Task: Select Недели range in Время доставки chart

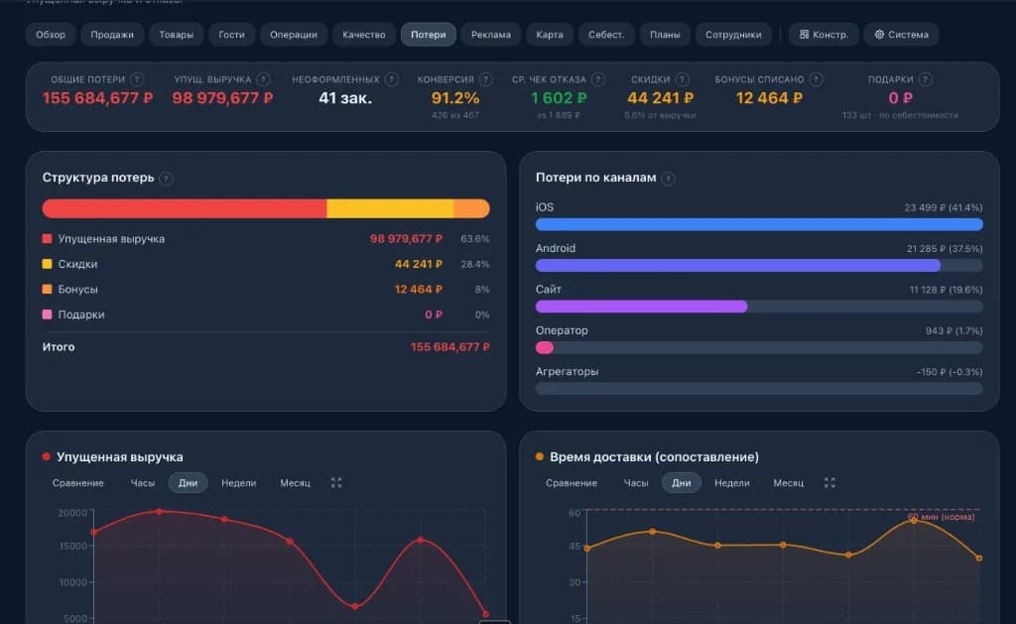Action: pyautogui.click(x=731, y=483)
